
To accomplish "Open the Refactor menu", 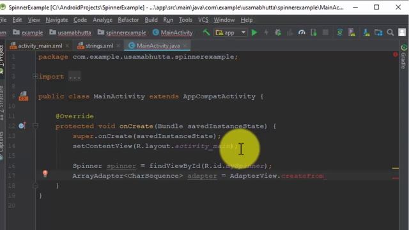I will tap(128, 20).
